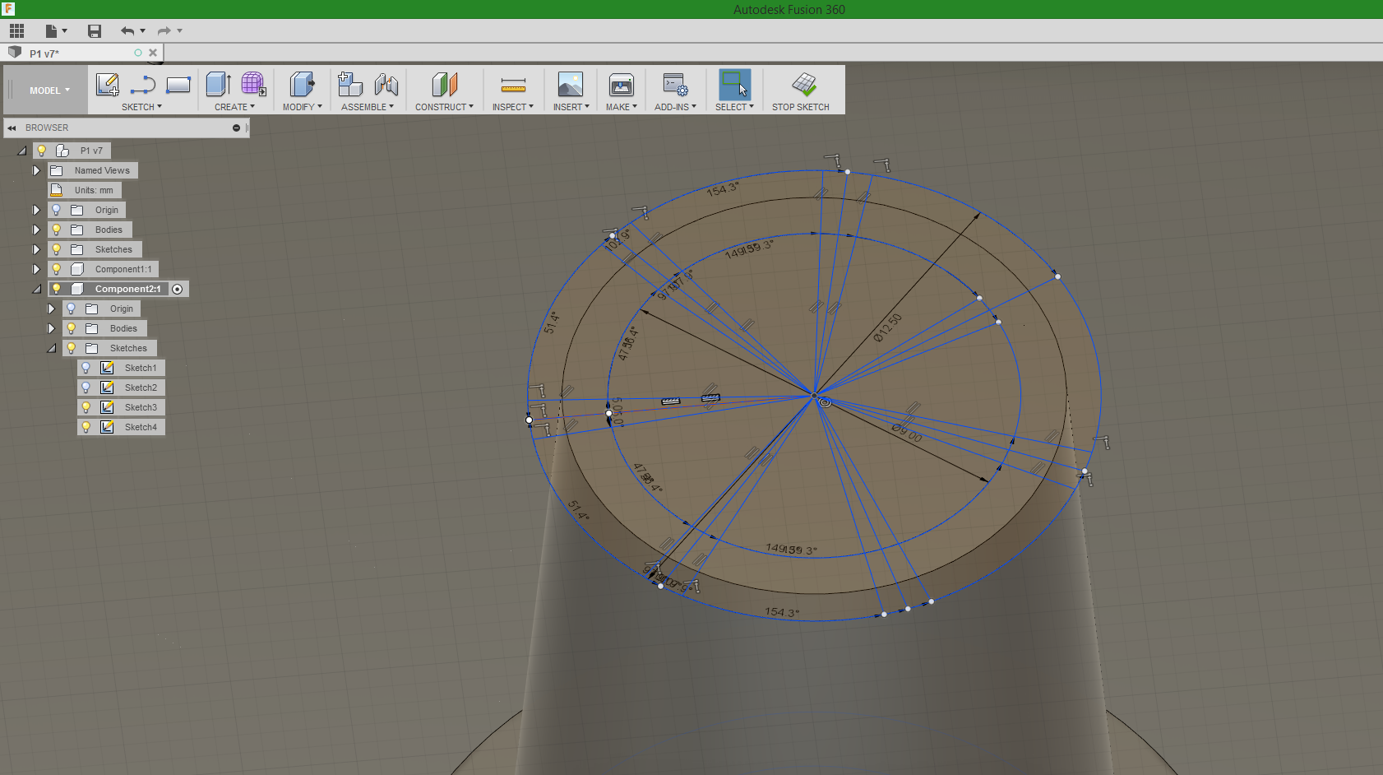This screenshot has width=1383, height=775.
Task: Click the BROWSER panel options dot
Action: 236,128
